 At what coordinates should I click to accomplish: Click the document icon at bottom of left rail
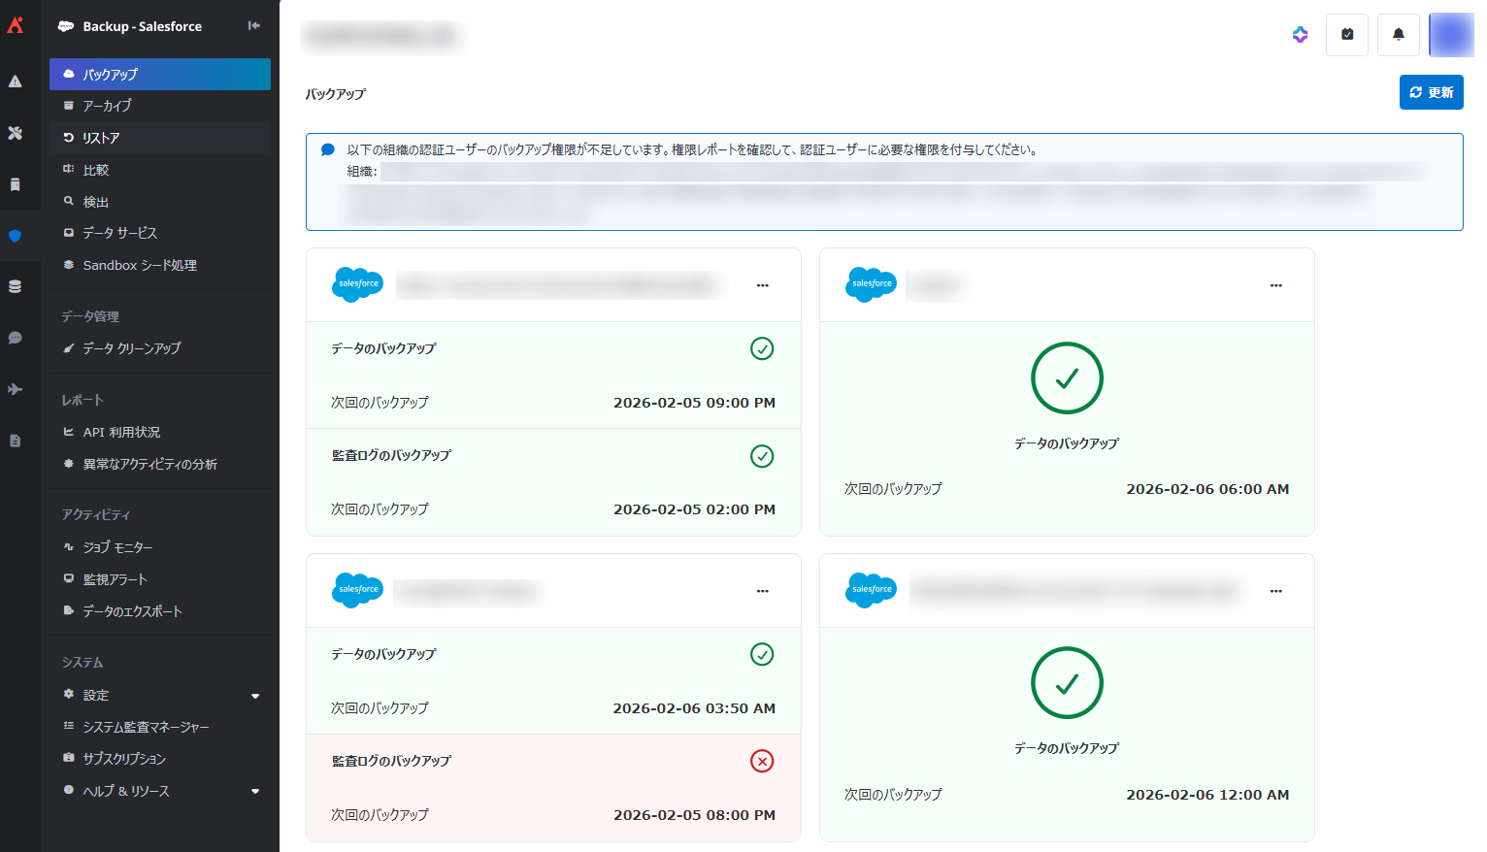click(x=17, y=441)
